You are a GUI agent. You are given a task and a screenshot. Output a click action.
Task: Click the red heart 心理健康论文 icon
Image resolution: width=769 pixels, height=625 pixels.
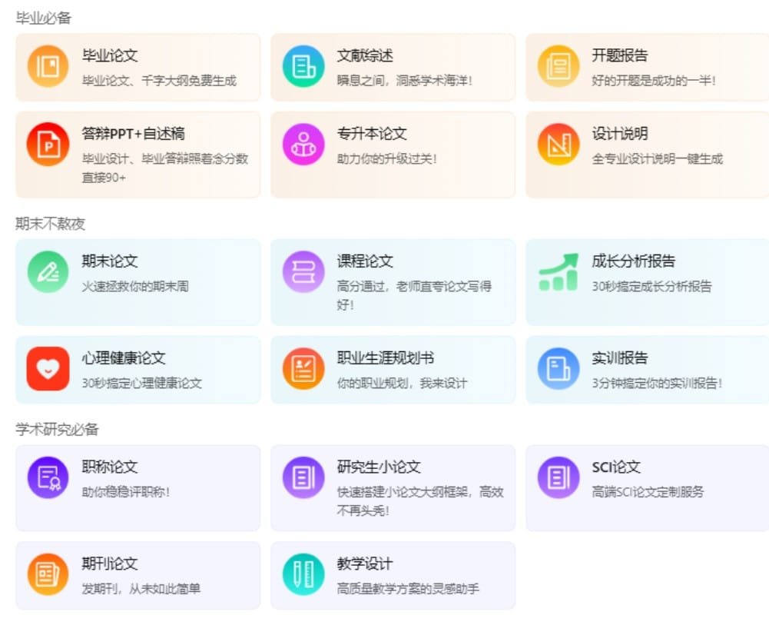pos(48,369)
